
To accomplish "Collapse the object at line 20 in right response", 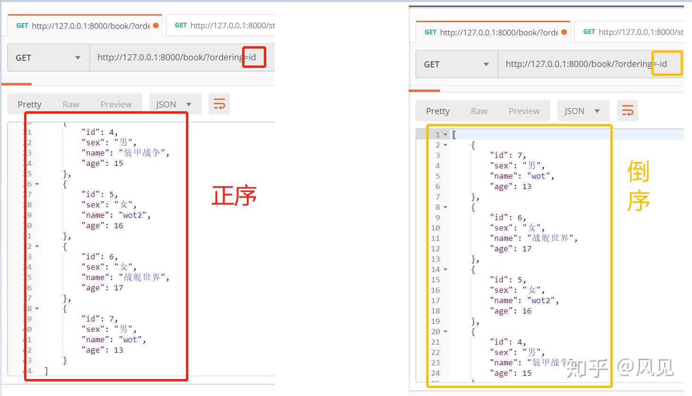I will [x=445, y=332].
